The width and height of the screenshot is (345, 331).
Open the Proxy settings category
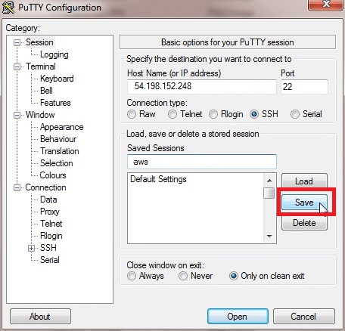pyautogui.click(x=50, y=212)
